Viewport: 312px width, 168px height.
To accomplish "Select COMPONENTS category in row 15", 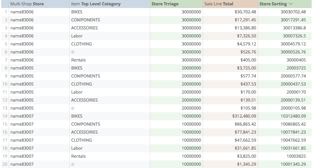I will click(86, 124).
